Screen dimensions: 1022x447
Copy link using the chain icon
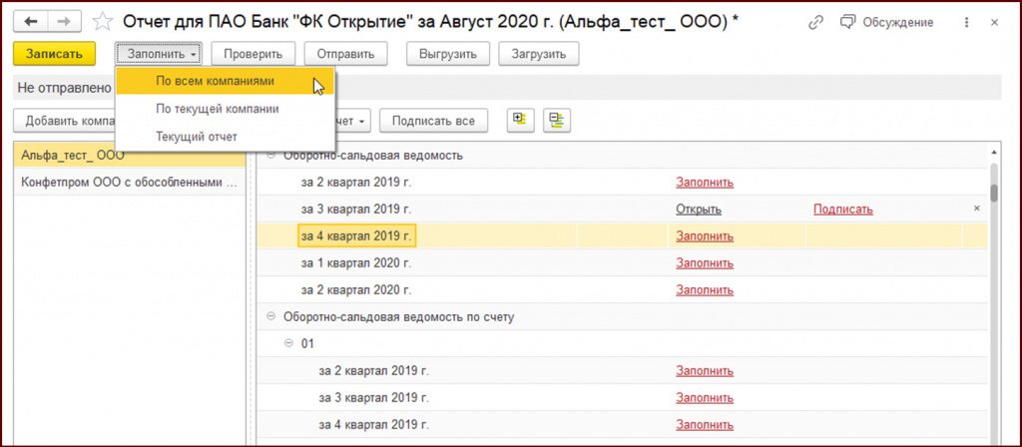(x=816, y=22)
